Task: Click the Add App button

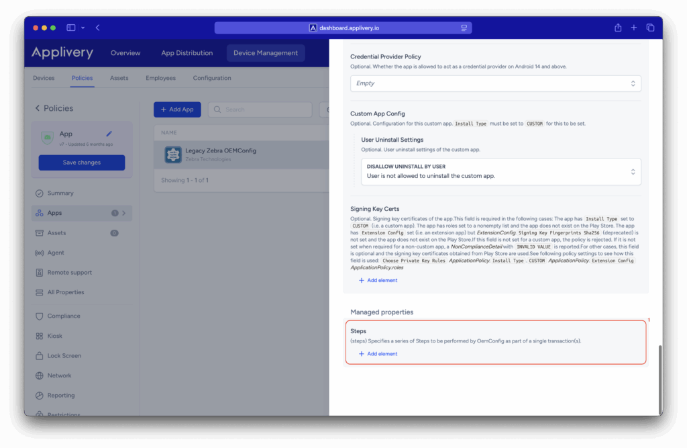Action: point(177,109)
